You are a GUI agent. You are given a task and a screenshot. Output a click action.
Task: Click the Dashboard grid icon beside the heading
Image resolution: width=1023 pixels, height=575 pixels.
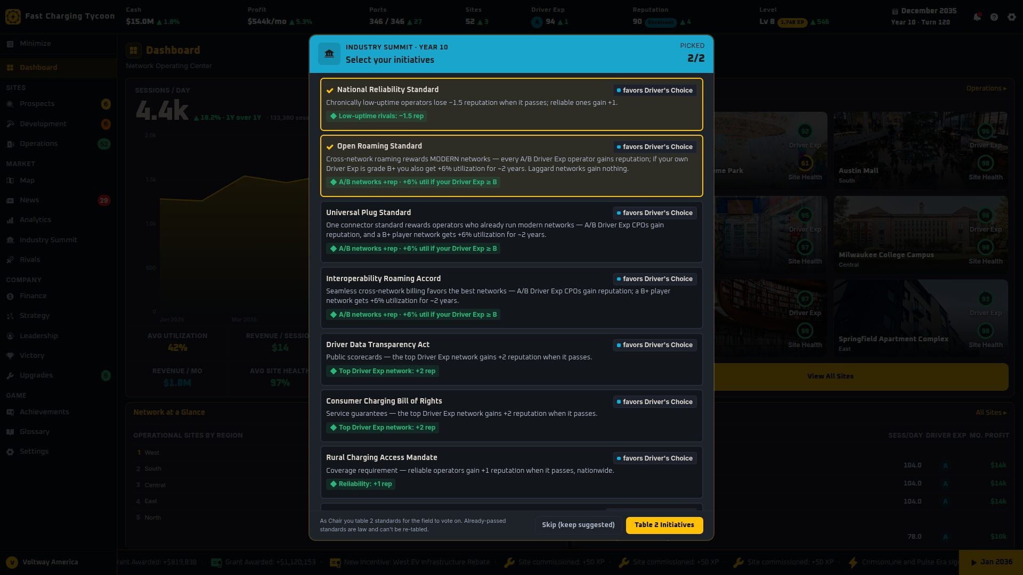[134, 51]
